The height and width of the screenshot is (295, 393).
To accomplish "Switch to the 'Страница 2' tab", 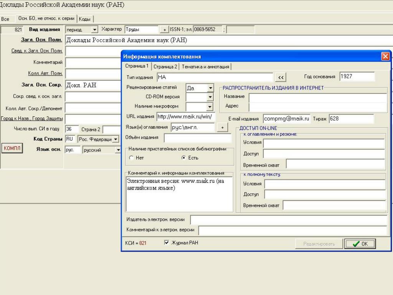I will (165, 67).
